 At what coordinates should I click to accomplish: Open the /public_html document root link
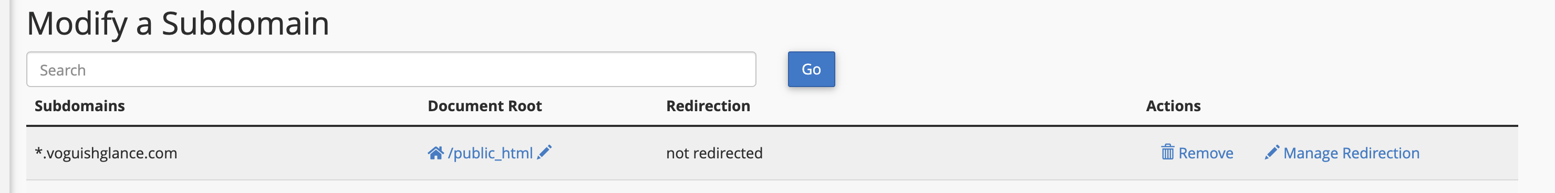[x=490, y=153]
